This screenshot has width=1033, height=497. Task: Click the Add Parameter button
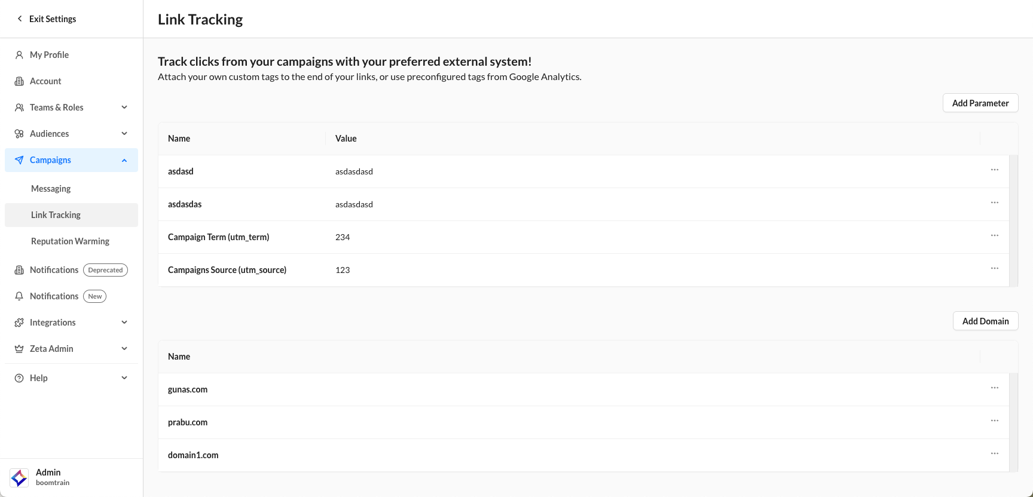pyautogui.click(x=980, y=103)
